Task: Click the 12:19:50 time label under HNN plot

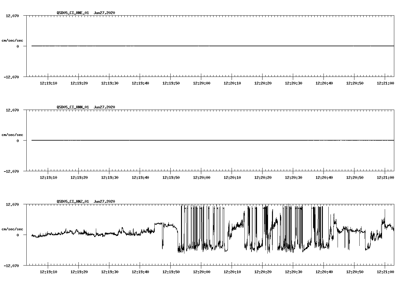Action: [x=171, y=178]
